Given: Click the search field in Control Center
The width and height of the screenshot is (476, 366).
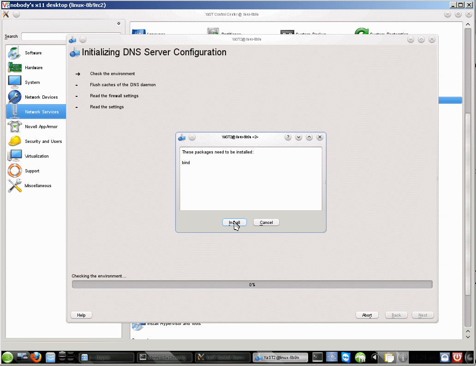Looking at the screenshot, I should point(71,36).
